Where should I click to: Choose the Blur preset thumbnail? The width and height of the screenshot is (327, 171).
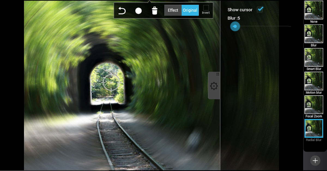tap(314, 34)
